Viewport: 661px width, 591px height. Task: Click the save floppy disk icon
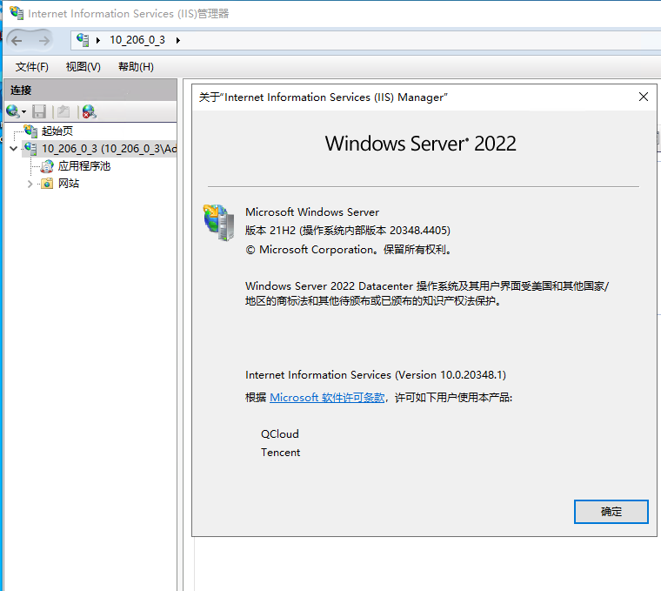(39, 111)
